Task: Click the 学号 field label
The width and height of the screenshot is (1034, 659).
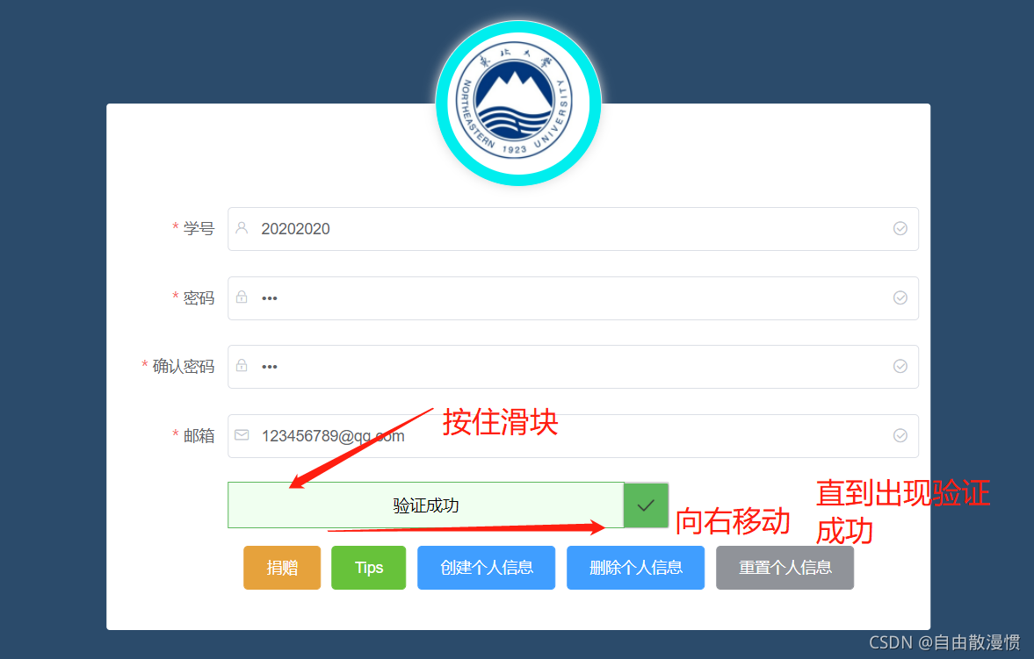Action: click(199, 229)
